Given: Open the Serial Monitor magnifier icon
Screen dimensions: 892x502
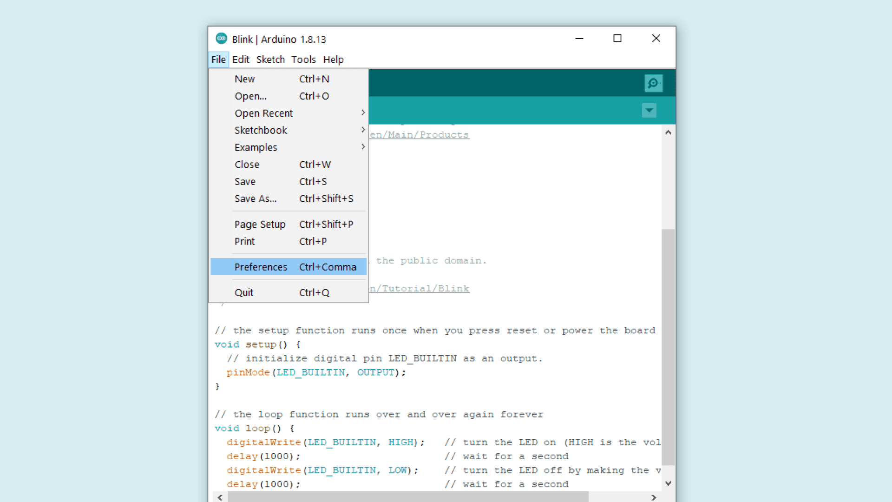Looking at the screenshot, I should [x=653, y=83].
